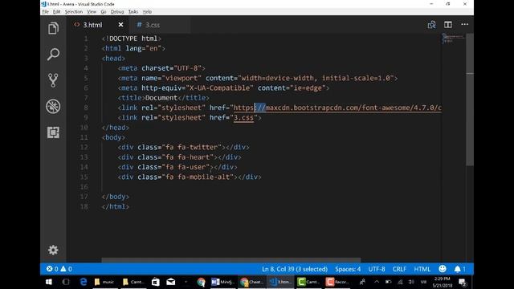
Task: Open the Selection menu
Action: coord(74,12)
